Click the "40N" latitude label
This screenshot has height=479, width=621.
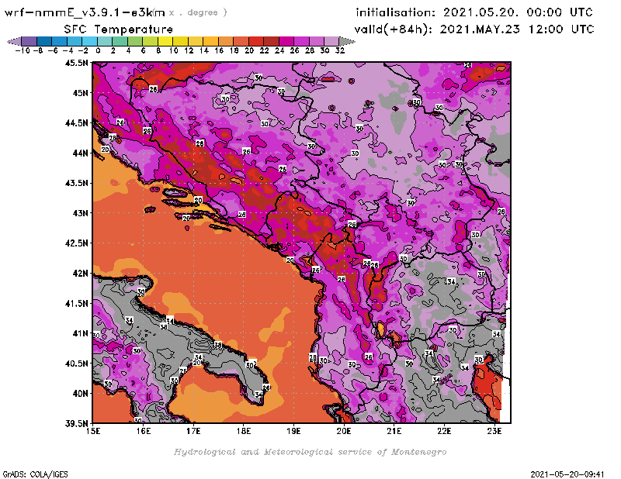point(81,394)
